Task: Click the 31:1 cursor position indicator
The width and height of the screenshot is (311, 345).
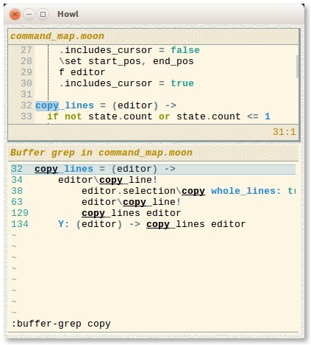Action: point(285,132)
